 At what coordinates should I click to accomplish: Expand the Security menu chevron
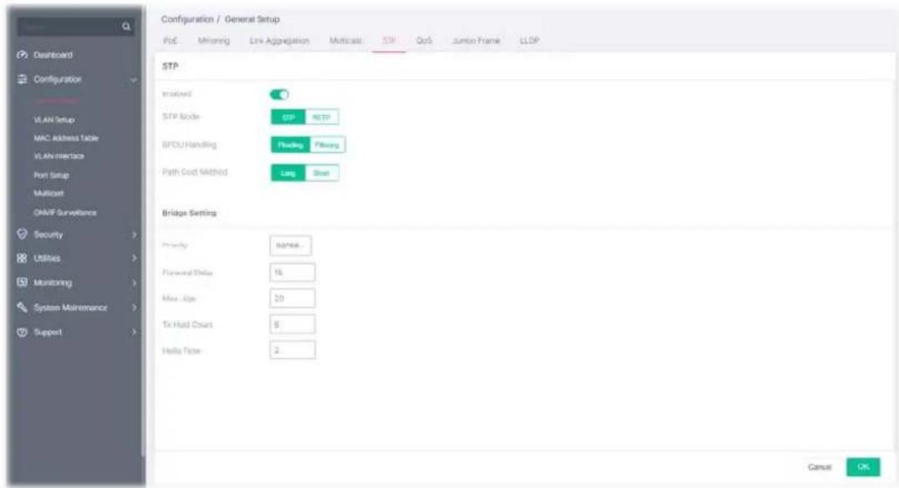click(x=135, y=235)
